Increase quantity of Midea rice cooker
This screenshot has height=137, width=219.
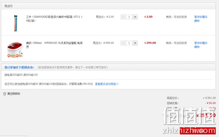coord(135,43)
